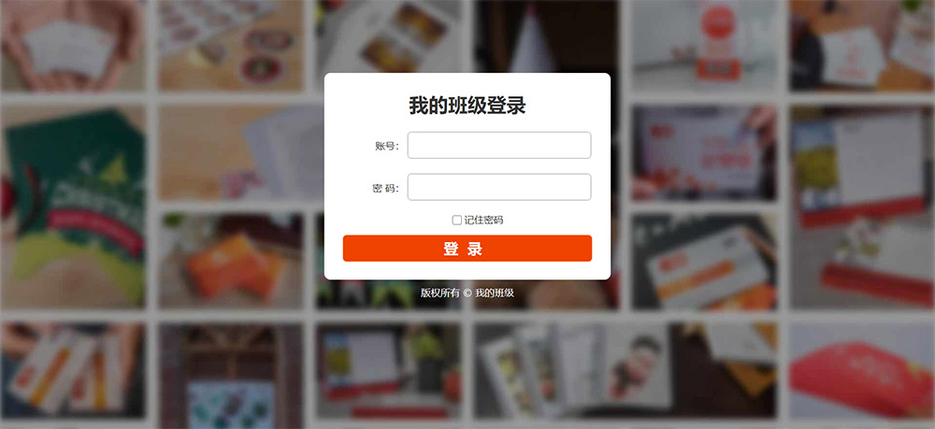Click the orange 登录 button

(467, 249)
